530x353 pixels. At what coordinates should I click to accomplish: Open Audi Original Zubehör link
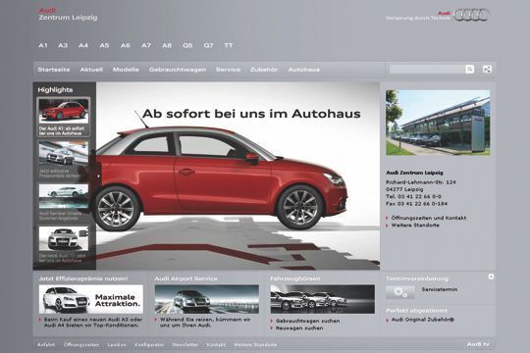(x=422, y=320)
